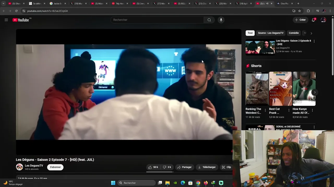The height and width of the screenshot is (187, 334).
Task: Click the Shorts section heading
Action: tap(256, 66)
